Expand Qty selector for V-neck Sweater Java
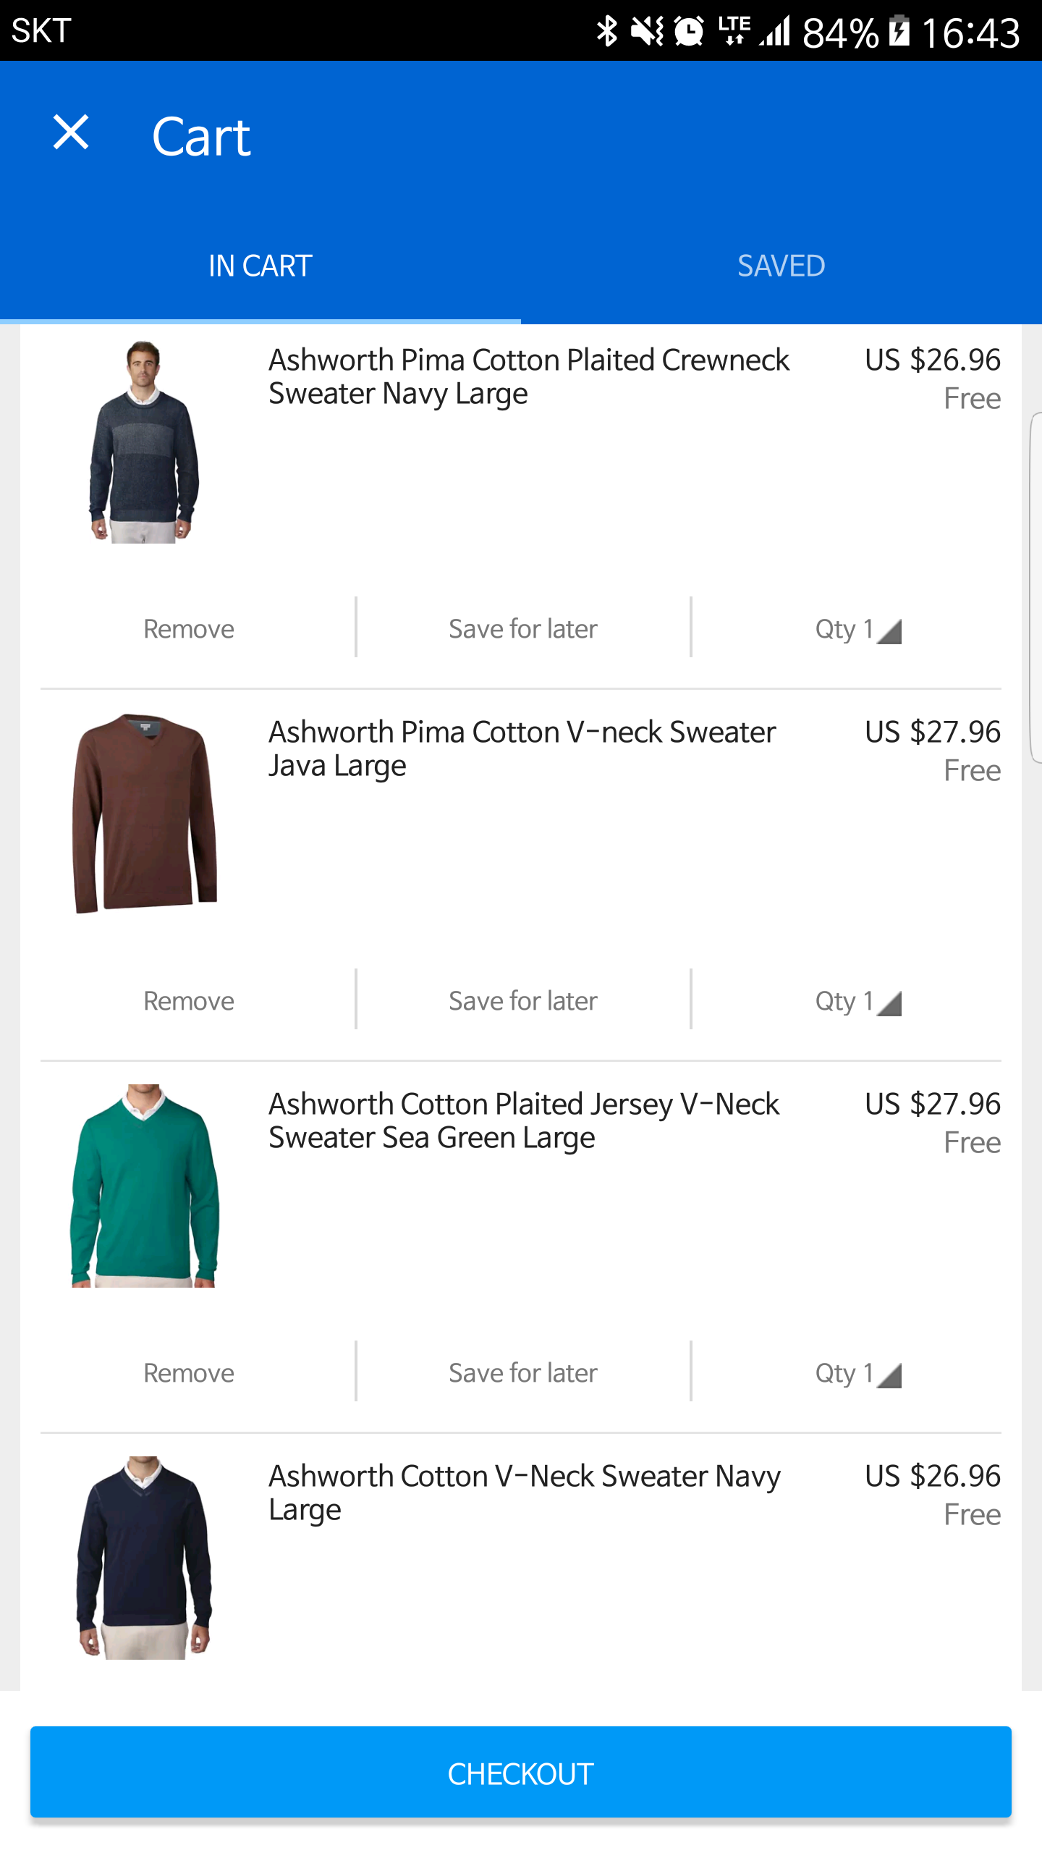This screenshot has height=1853, width=1042. point(857,1001)
